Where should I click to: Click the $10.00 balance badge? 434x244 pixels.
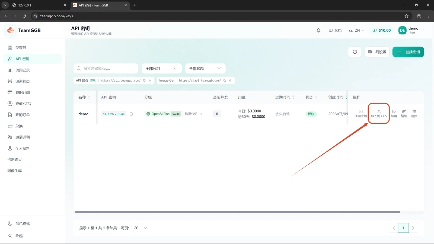(x=382, y=30)
